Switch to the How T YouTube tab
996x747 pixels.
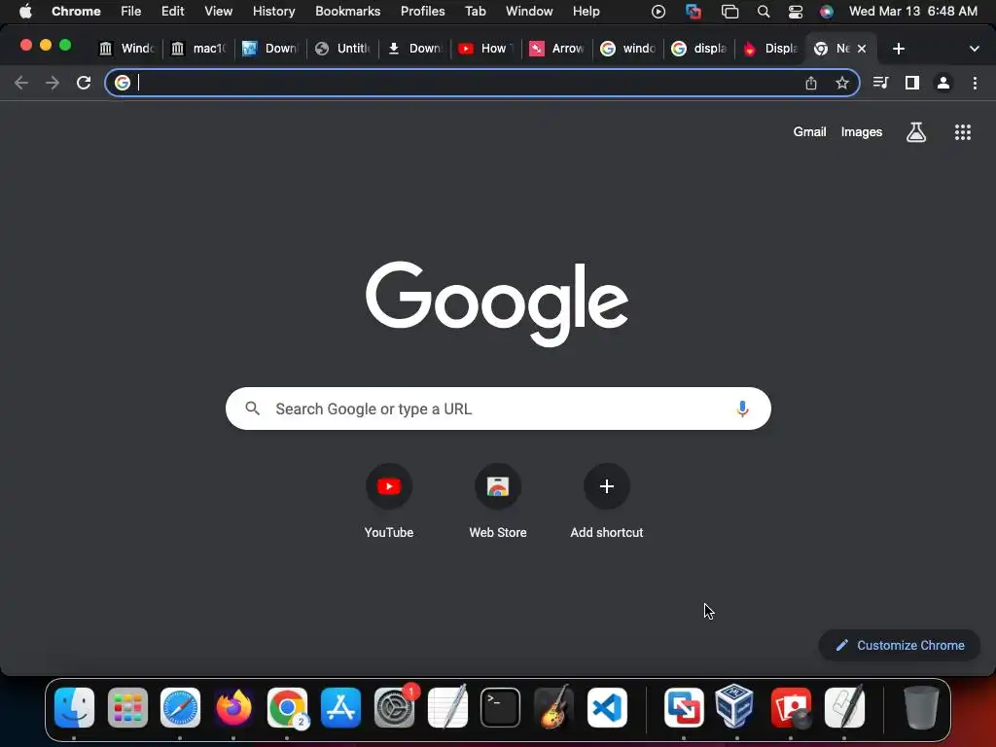(486, 49)
